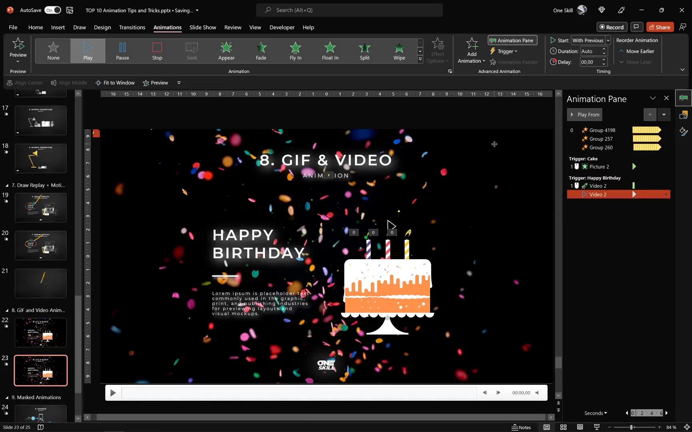Open the Start timing dropdown
Viewport: 692px width, 432px height.
[x=608, y=40]
